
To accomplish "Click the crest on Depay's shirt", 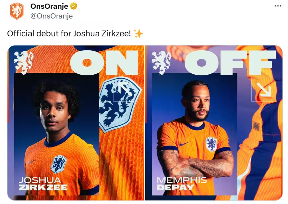I will click(211, 144).
